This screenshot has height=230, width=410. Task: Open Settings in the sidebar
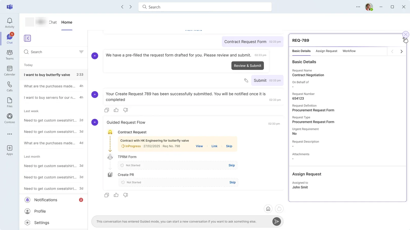pyautogui.click(x=54, y=223)
